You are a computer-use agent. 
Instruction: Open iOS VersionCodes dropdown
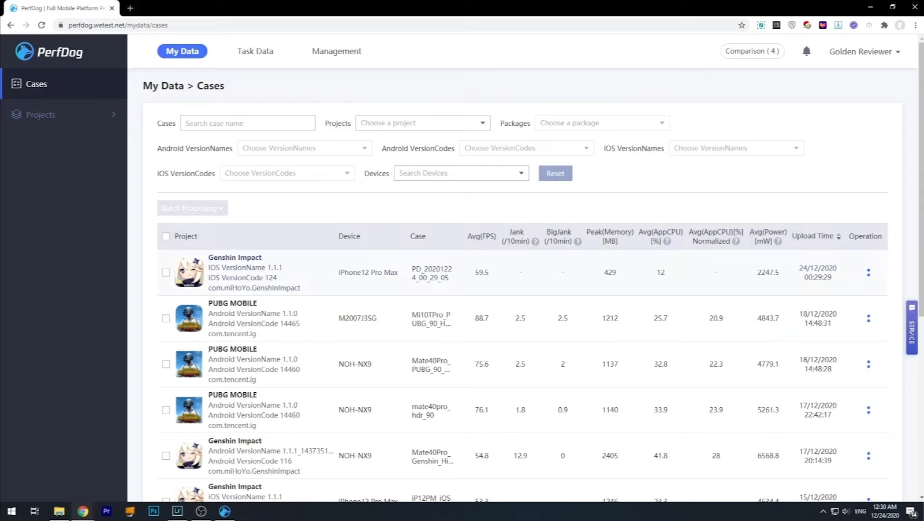pos(287,173)
